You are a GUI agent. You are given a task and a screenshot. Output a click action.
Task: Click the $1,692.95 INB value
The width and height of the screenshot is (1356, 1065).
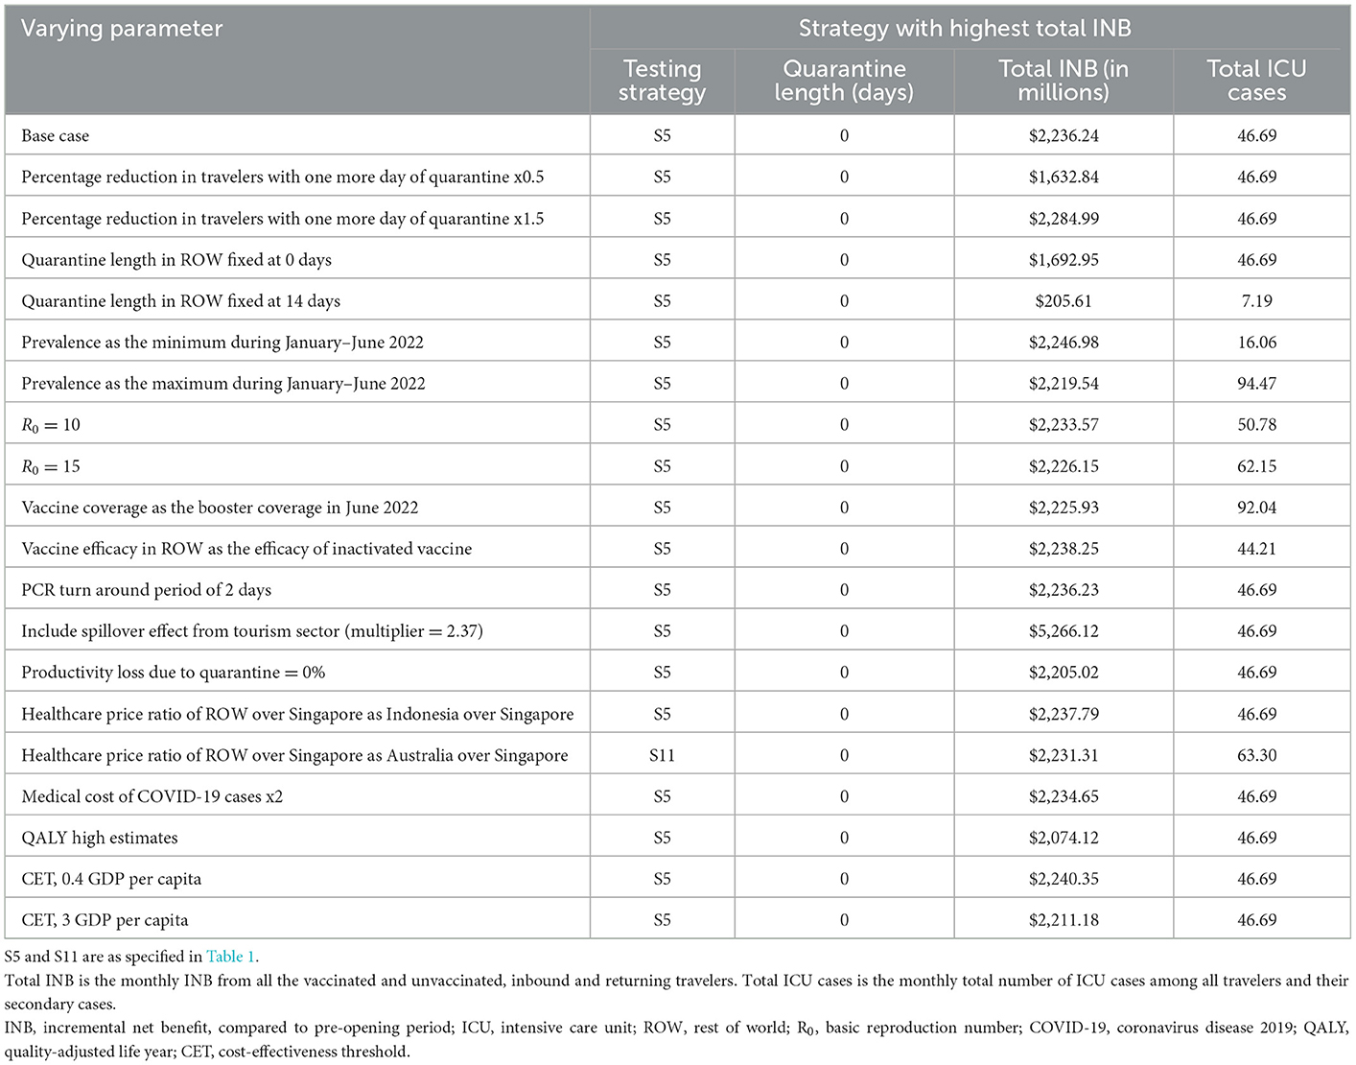[x=1064, y=260]
